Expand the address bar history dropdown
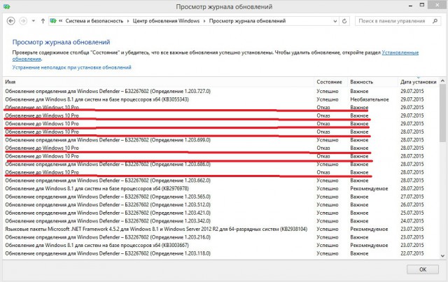The width and height of the screenshot is (448, 282). click(335, 21)
